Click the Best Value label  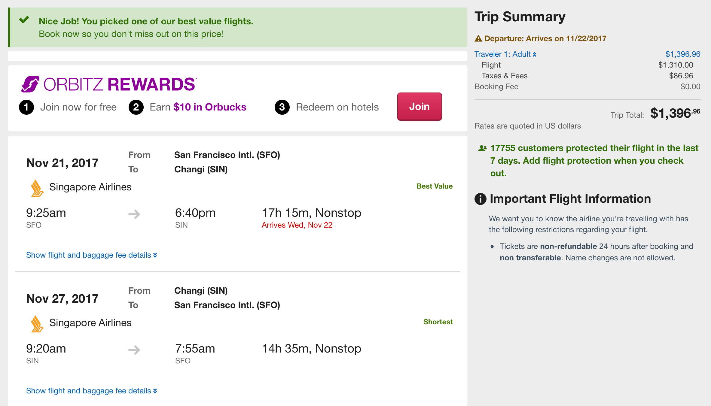tap(434, 186)
